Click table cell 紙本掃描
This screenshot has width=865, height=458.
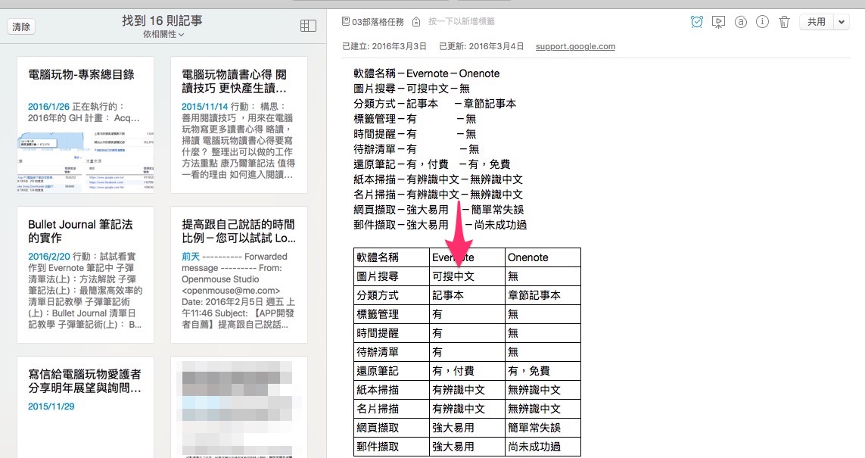point(392,390)
